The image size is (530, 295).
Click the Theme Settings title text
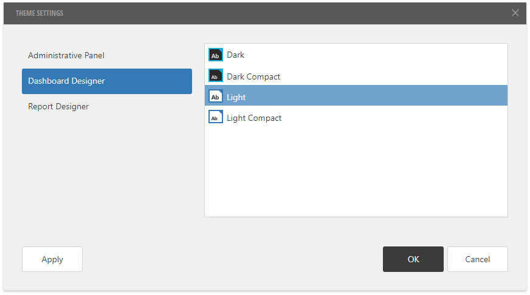point(40,13)
